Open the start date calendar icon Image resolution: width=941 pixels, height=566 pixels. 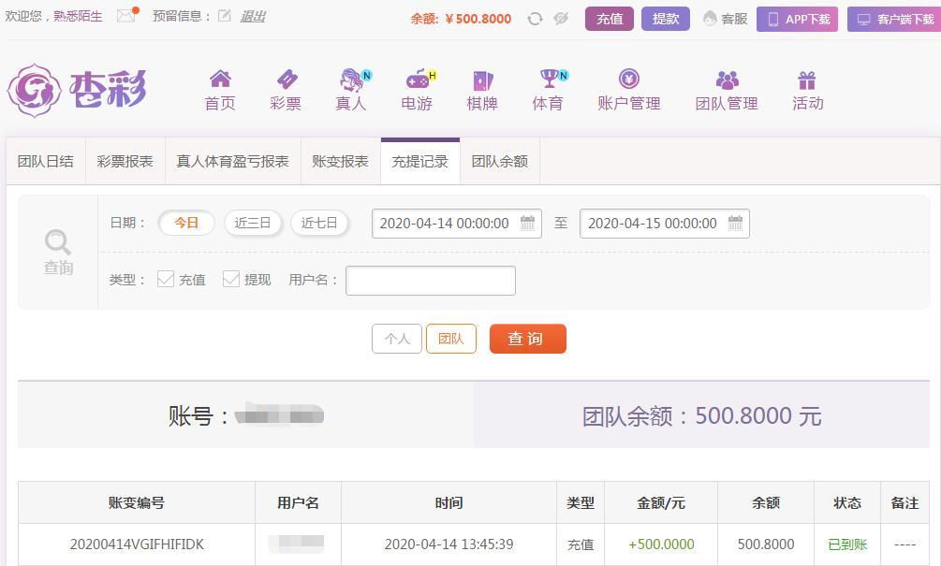527,223
